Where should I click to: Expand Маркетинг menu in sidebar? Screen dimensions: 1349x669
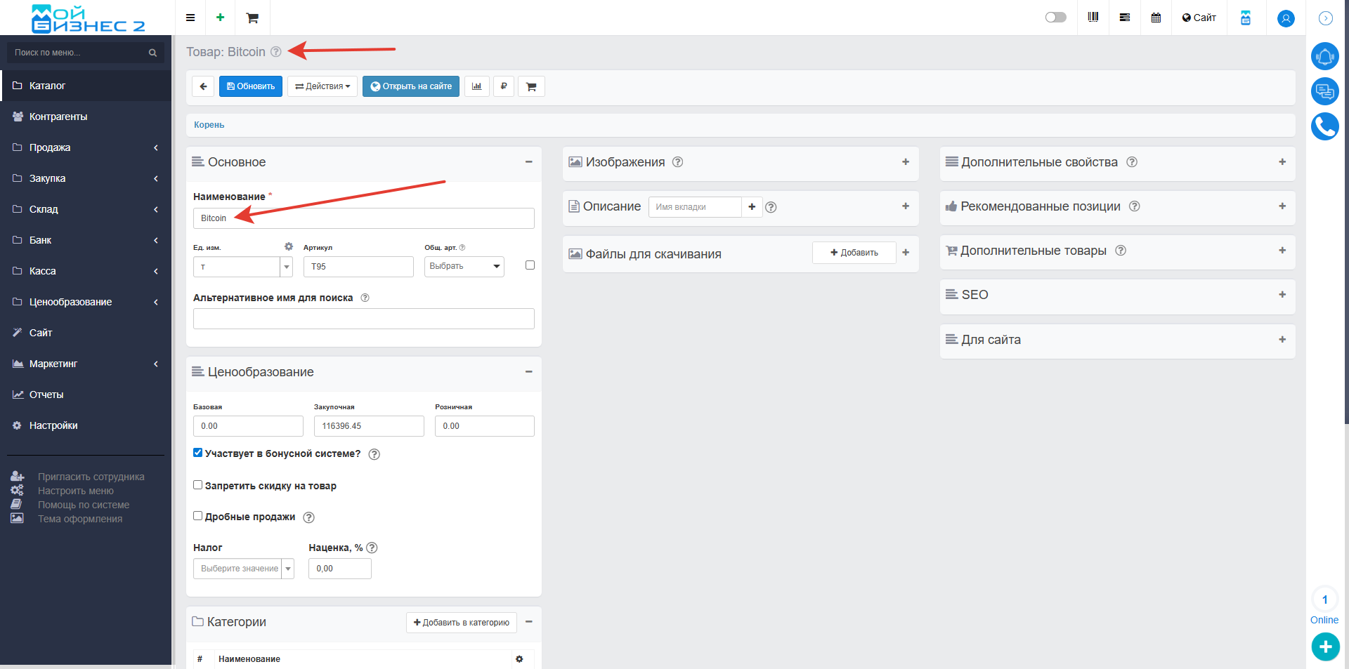(86, 364)
